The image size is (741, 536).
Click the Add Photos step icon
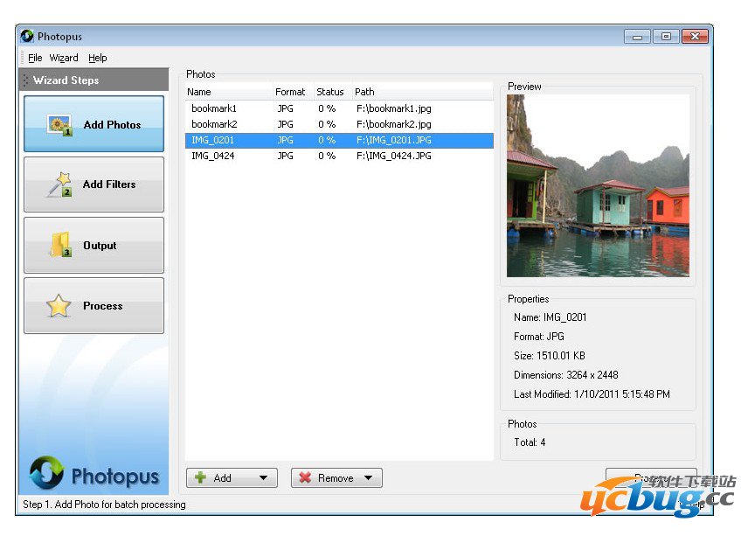59,125
